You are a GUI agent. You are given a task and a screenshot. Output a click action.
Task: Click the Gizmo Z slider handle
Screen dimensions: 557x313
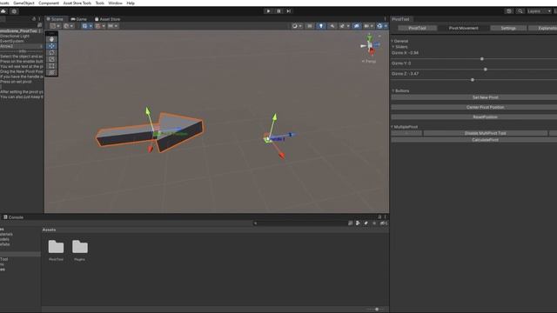pyautogui.click(x=473, y=80)
